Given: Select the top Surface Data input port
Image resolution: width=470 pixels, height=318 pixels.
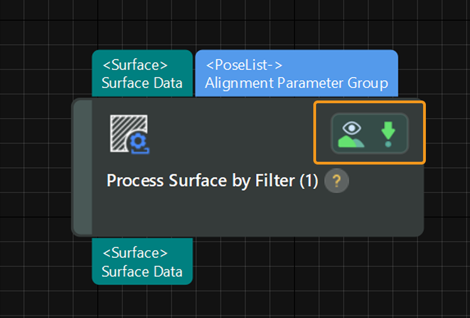Looking at the screenshot, I should (x=142, y=75).
